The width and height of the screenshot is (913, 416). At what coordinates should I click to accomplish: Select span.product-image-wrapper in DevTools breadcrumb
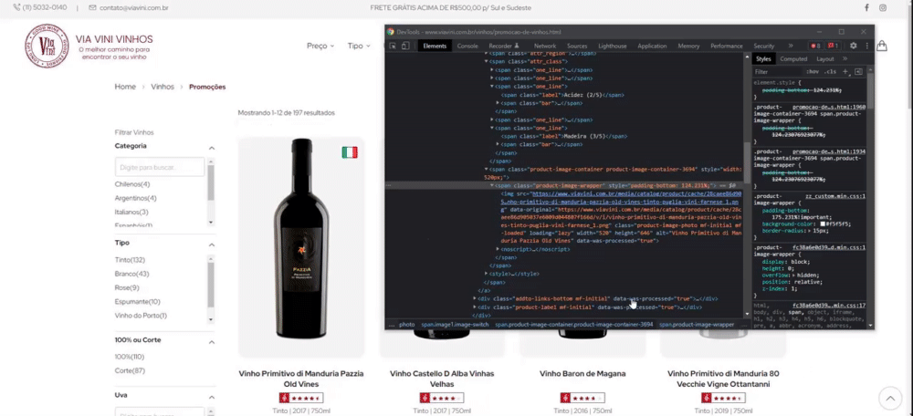click(697, 325)
